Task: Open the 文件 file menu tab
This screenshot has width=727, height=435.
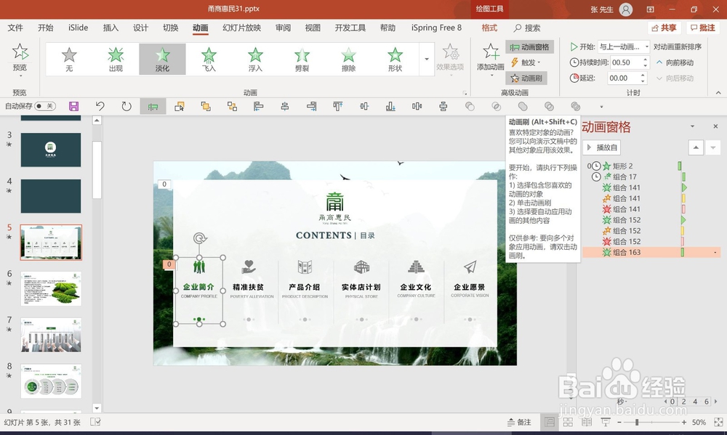Action: tap(15, 28)
